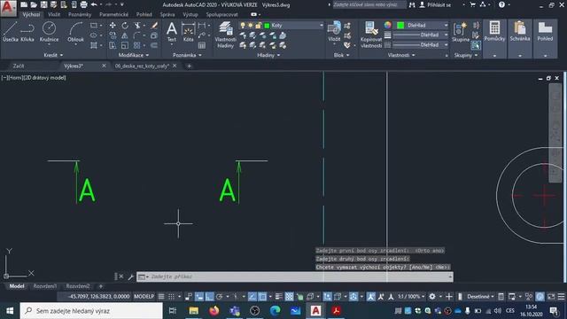The height and width of the screenshot is (319, 567).
Task: Open the Výchozí ribbon tab
Action: (x=32, y=14)
